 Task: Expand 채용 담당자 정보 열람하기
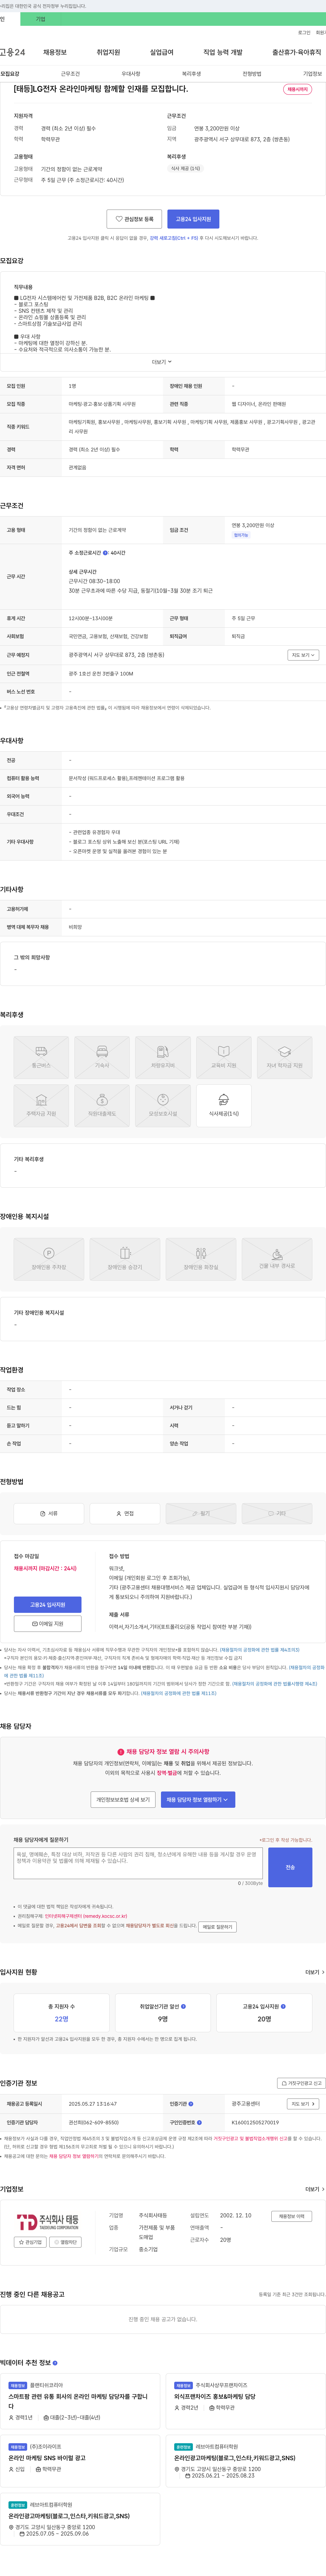pos(198,1800)
